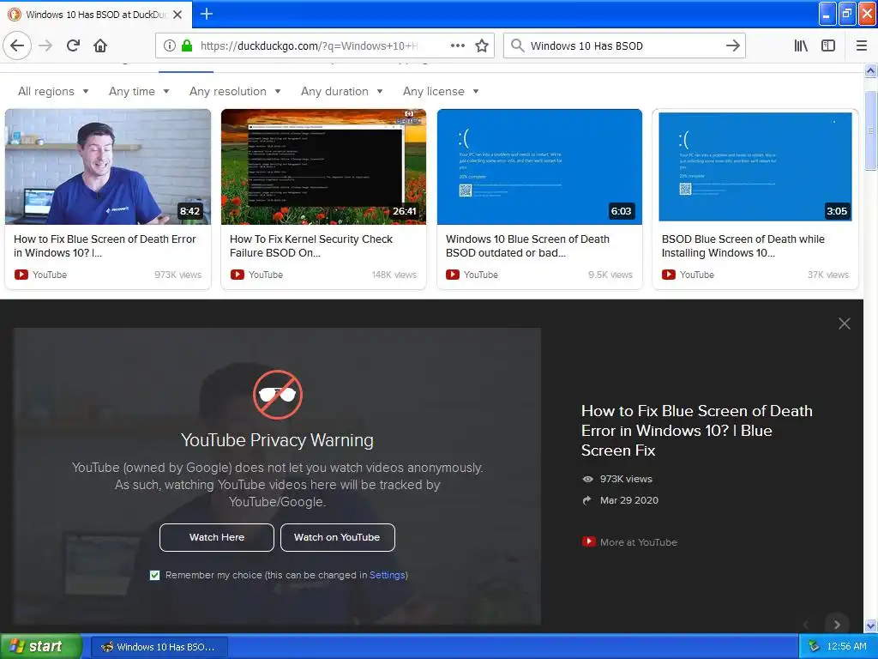Click the 12:56 AM taskbar clock
Viewport: 878px width, 659px height.
pyautogui.click(x=846, y=646)
